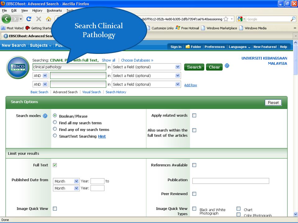This screenshot has height=223, width=298.
Task: Open Select a Field dropdown in second row
Action: pos(146,76)
